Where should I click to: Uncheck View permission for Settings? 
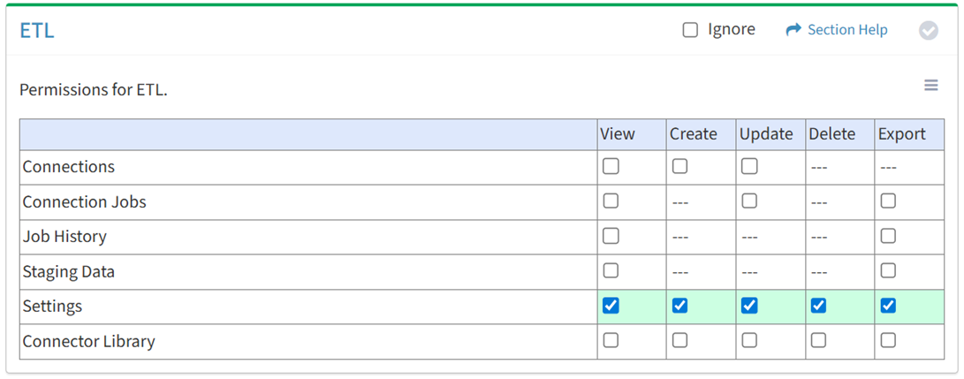611,306
